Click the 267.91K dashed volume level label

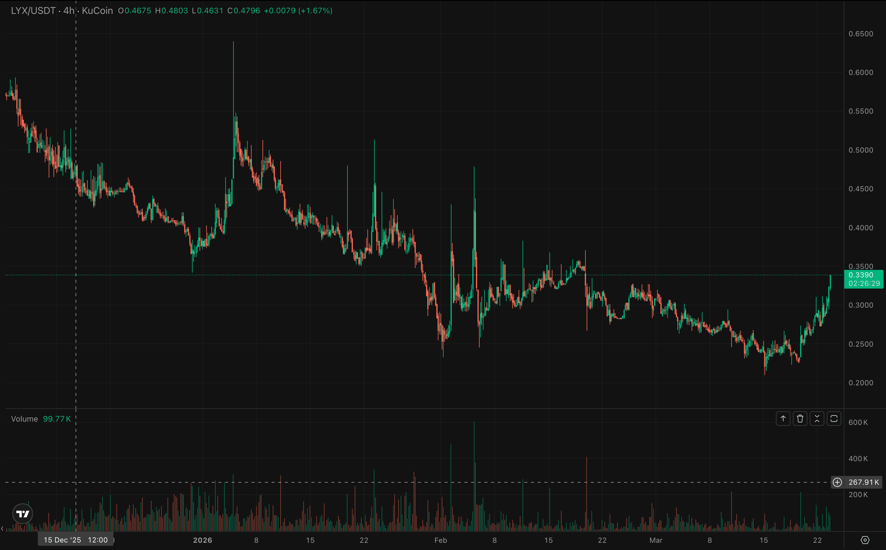[x=865, y=482]
